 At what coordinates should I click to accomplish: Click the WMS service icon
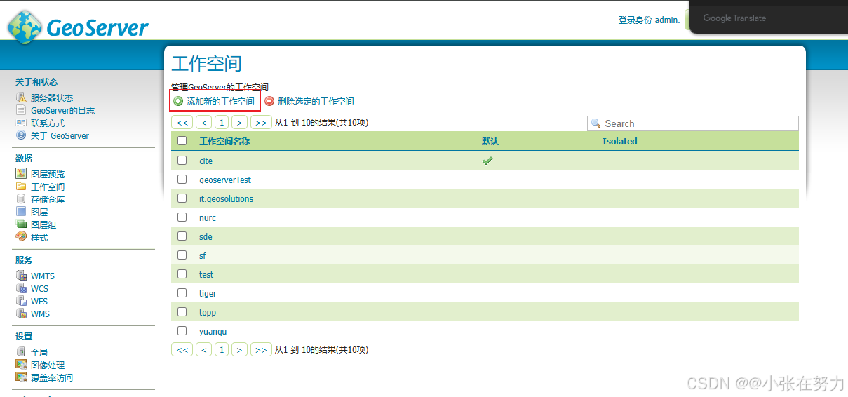[x=21, y=314]
